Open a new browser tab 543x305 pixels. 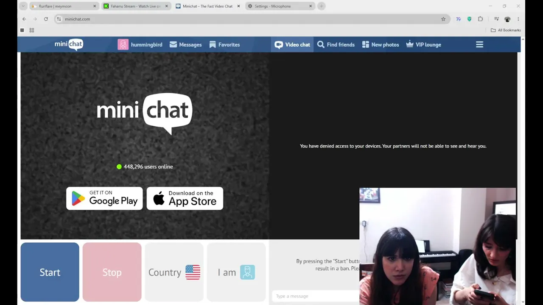click(x=322, y=6)
